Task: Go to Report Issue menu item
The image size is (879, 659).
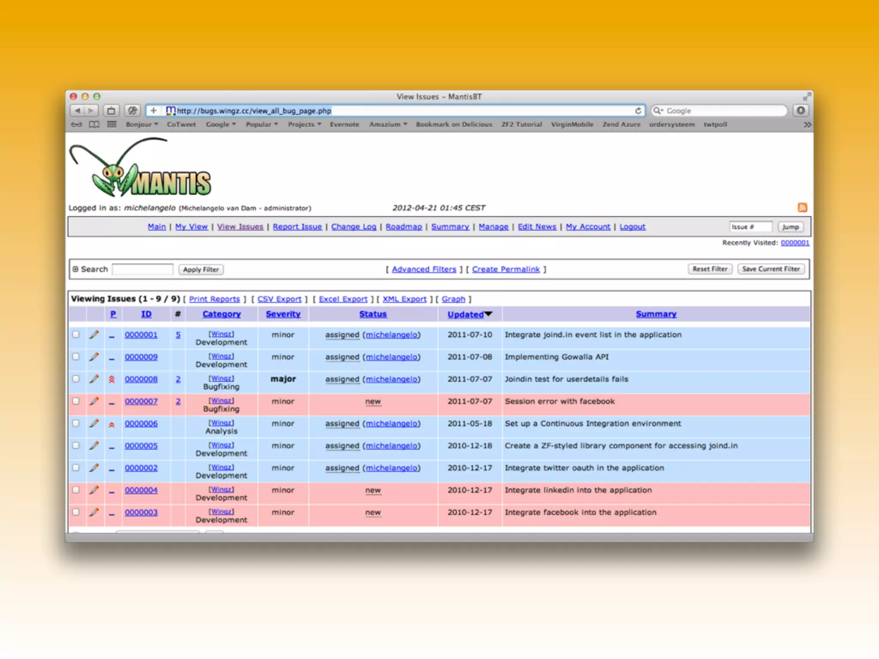Action: click(297, 227)
